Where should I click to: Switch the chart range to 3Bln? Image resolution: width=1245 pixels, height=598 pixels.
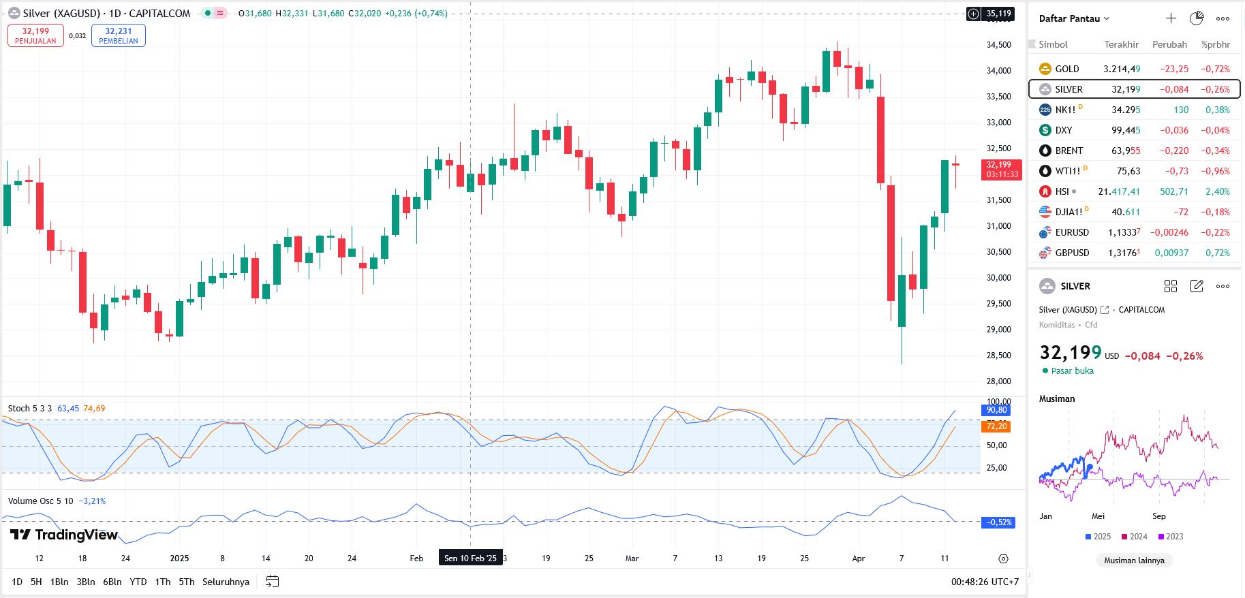tap(86, 582)
